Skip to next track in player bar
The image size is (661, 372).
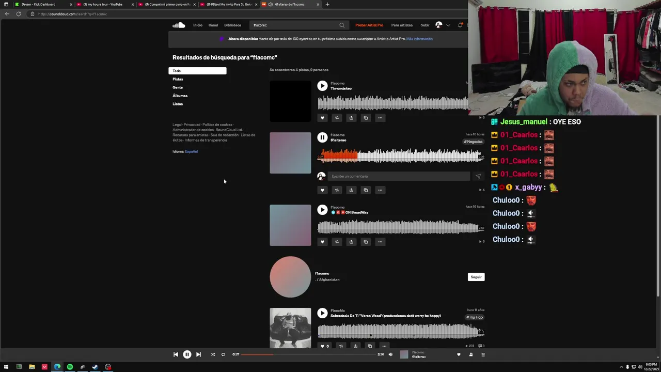click(x=198, y=354)
